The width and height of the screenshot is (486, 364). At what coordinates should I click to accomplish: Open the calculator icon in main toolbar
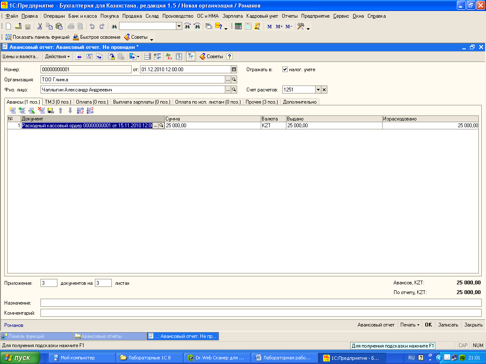coord(238,26)
